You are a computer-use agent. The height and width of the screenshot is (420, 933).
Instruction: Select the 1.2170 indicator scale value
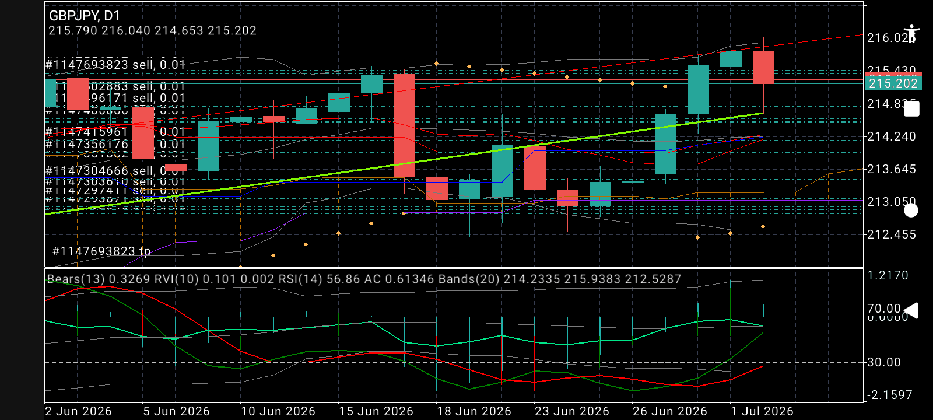[888, 275]
